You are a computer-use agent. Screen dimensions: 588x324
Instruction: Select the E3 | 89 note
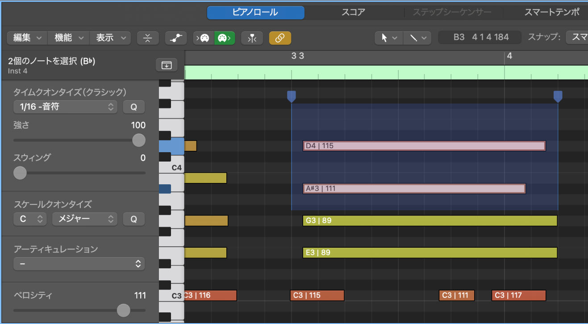[430, 253]
